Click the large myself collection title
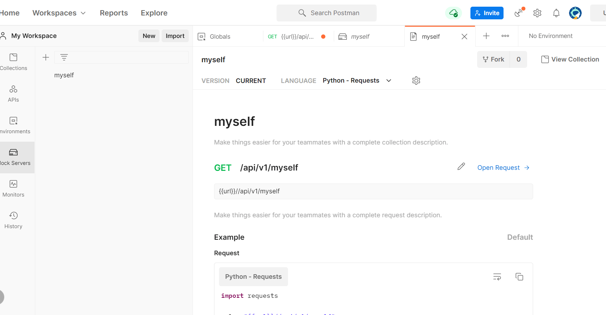 (235, 122)
